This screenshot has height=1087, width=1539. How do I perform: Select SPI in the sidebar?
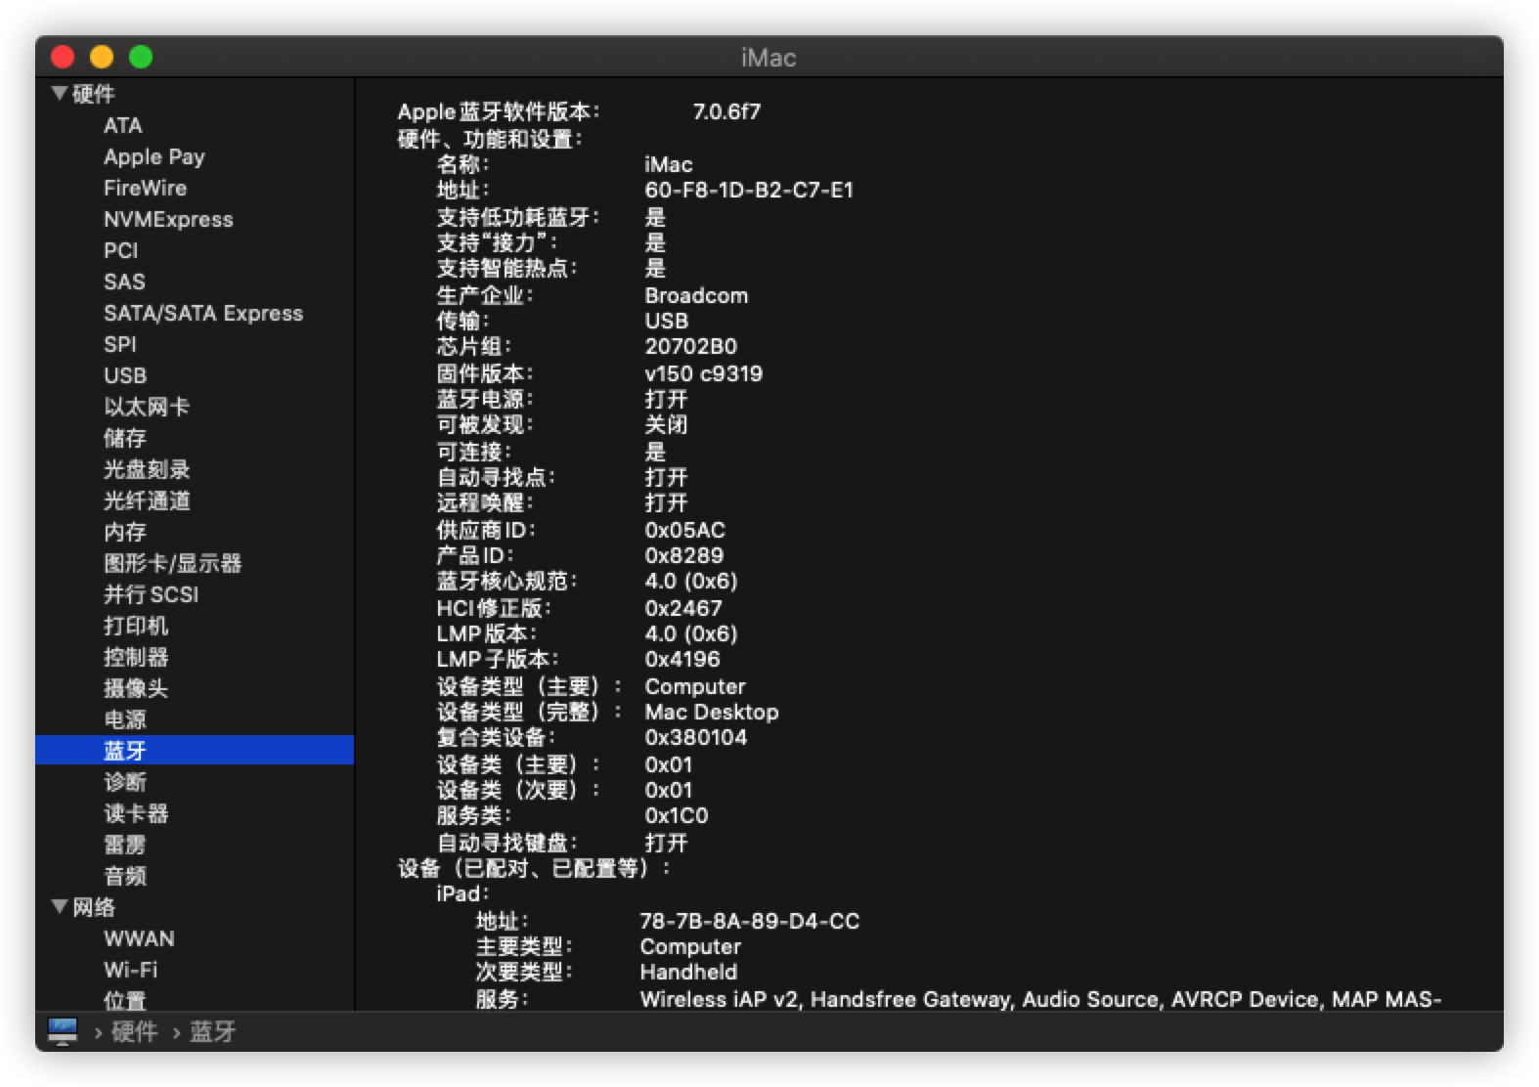[120, 344]
